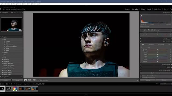This screenshot has width=172, height=96.
Task: Select the Spot Removal tool icon
Action: (145, 30)
